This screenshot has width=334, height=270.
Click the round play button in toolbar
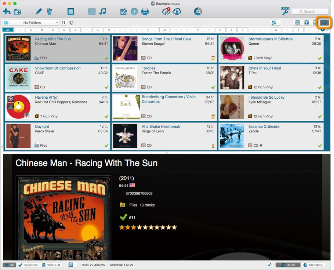[x=134, y=11]
